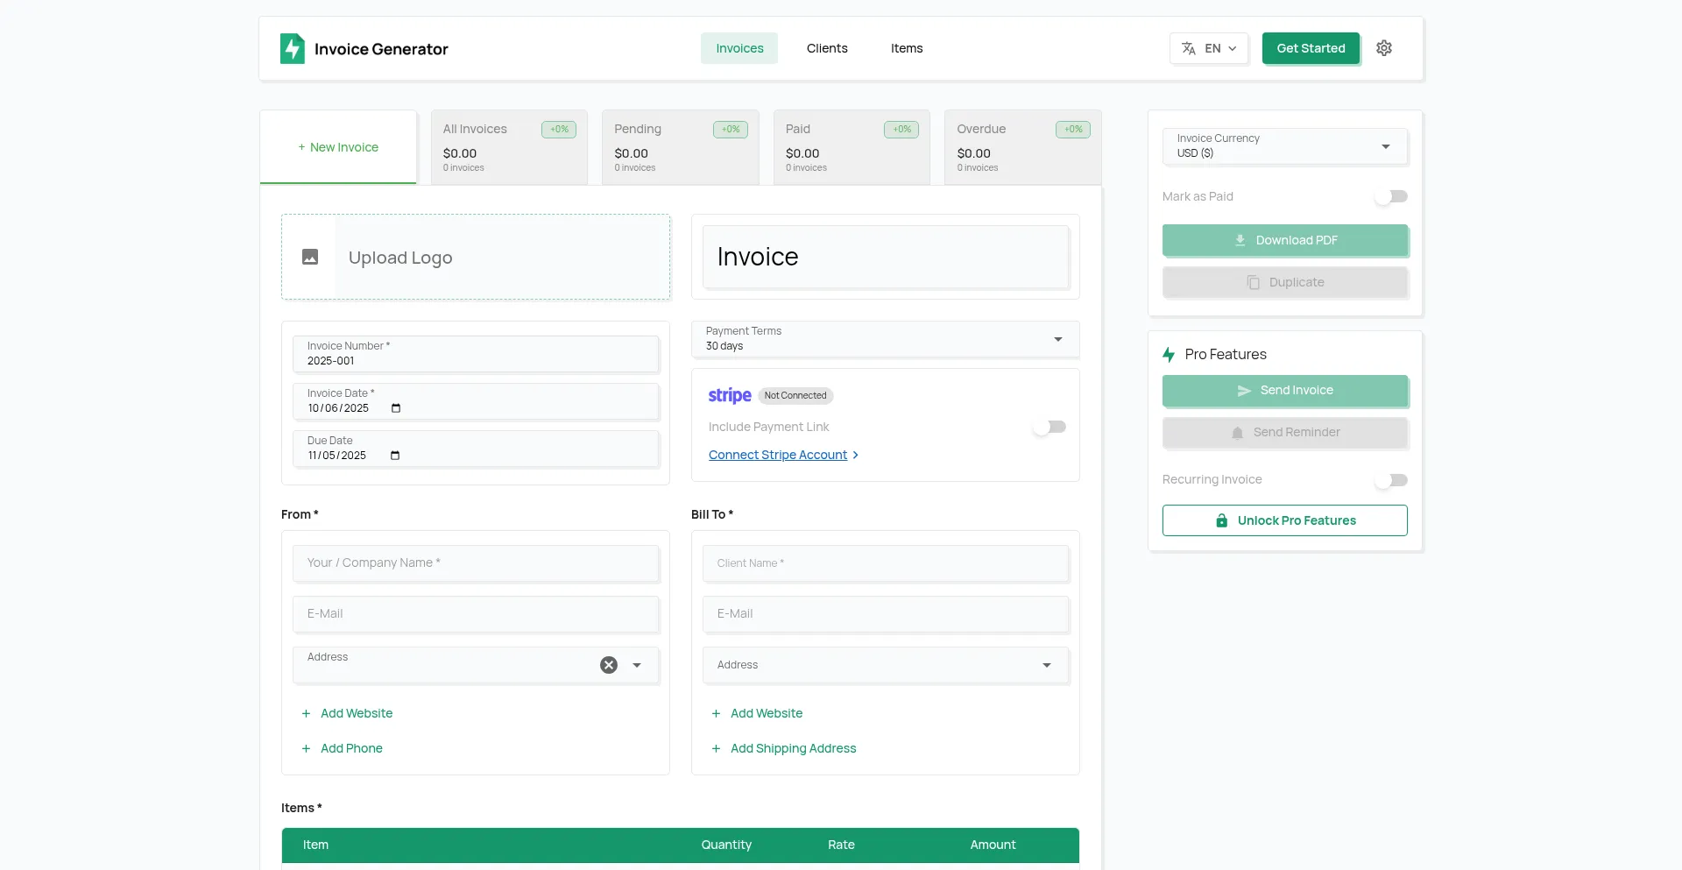
Task: Click the translate language icon
Action: tap(1189, 48)
